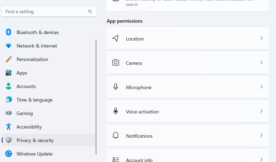Image resolution: width=276 pixels, height=162 pixels.
Task: Click the Windows Update refresh icon
Action: tap(8, 154)
